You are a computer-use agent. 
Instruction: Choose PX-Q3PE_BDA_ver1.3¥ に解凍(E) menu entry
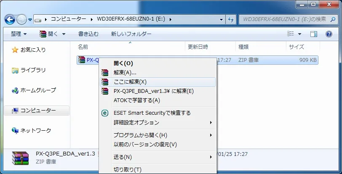pyautogui.click(x=158, y=91)
